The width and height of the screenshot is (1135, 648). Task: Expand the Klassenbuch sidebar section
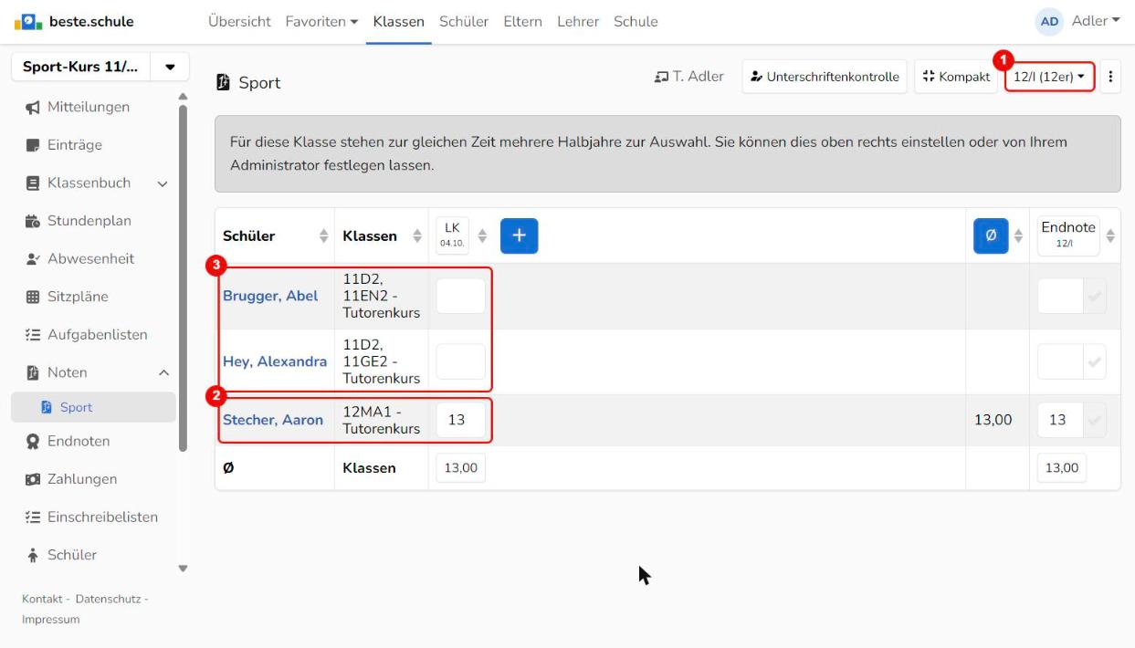tap(163, 183)
